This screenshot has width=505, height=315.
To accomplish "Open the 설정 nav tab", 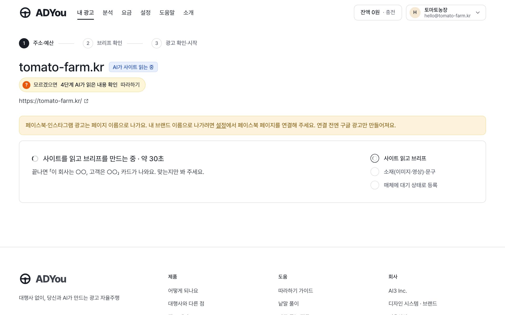I will (145, 13).
